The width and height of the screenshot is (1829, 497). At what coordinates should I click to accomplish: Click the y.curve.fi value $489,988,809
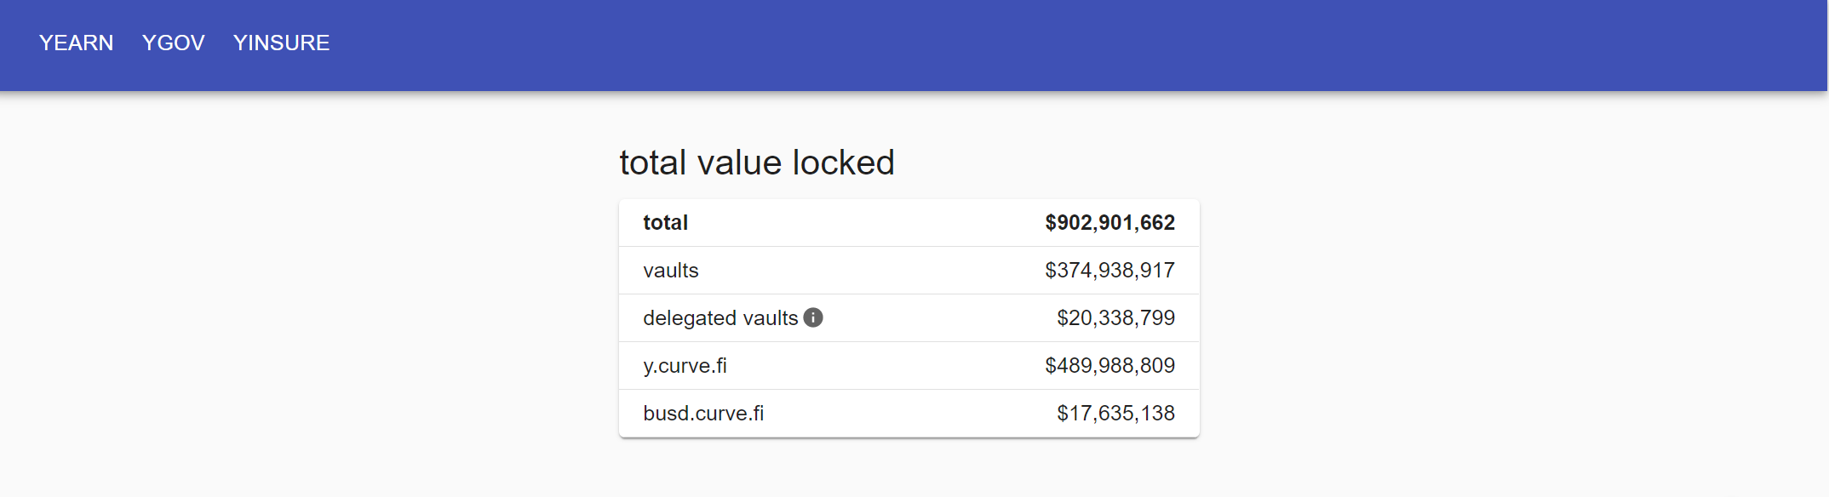[x=1109, y=366]
